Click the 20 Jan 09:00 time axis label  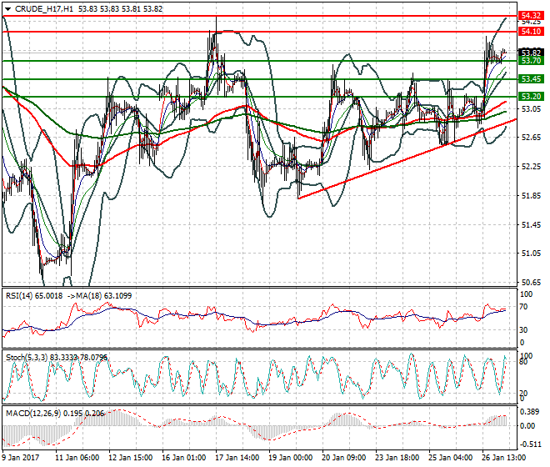tap(344, 457)
